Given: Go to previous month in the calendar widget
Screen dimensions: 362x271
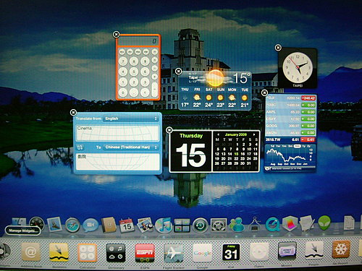Looking at the screenshot, I should click(x=218, y=134).
